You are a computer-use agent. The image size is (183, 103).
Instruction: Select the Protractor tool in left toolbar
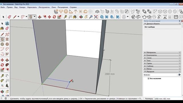click(x=2, y=81)
